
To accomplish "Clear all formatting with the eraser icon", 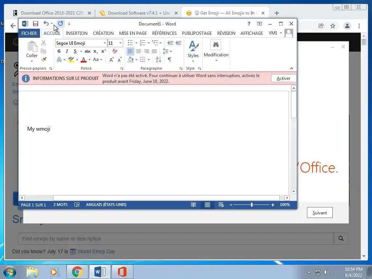I will click(x=115, y=51).
